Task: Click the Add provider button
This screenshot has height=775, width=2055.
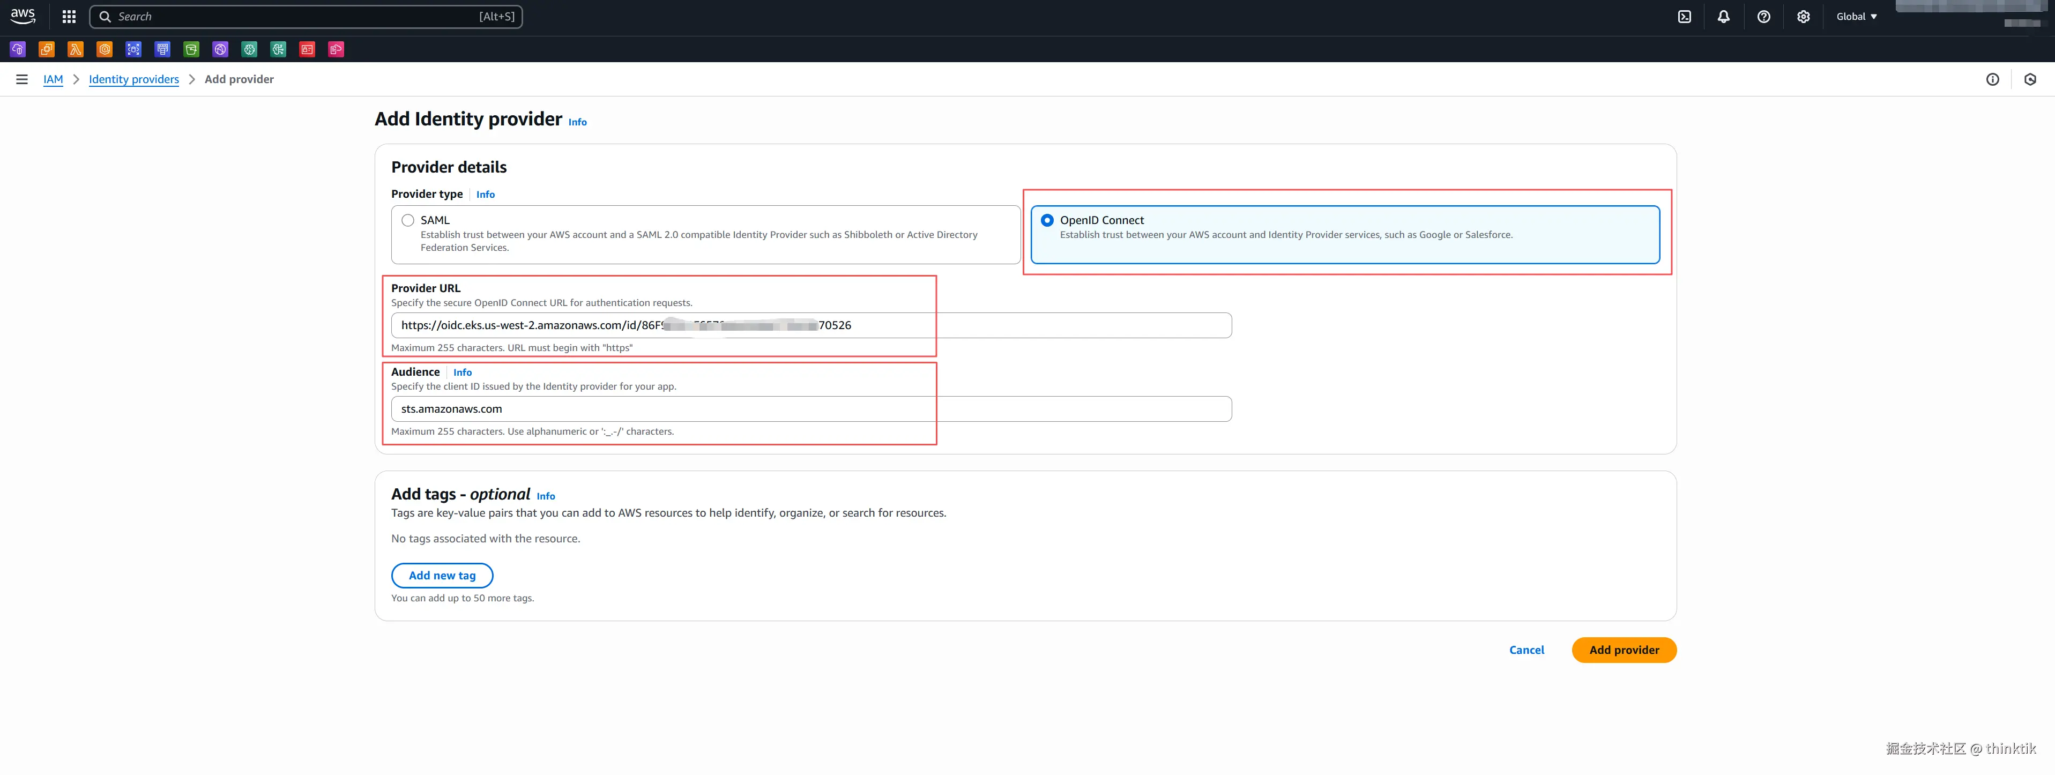Action: coord(1624,650)
